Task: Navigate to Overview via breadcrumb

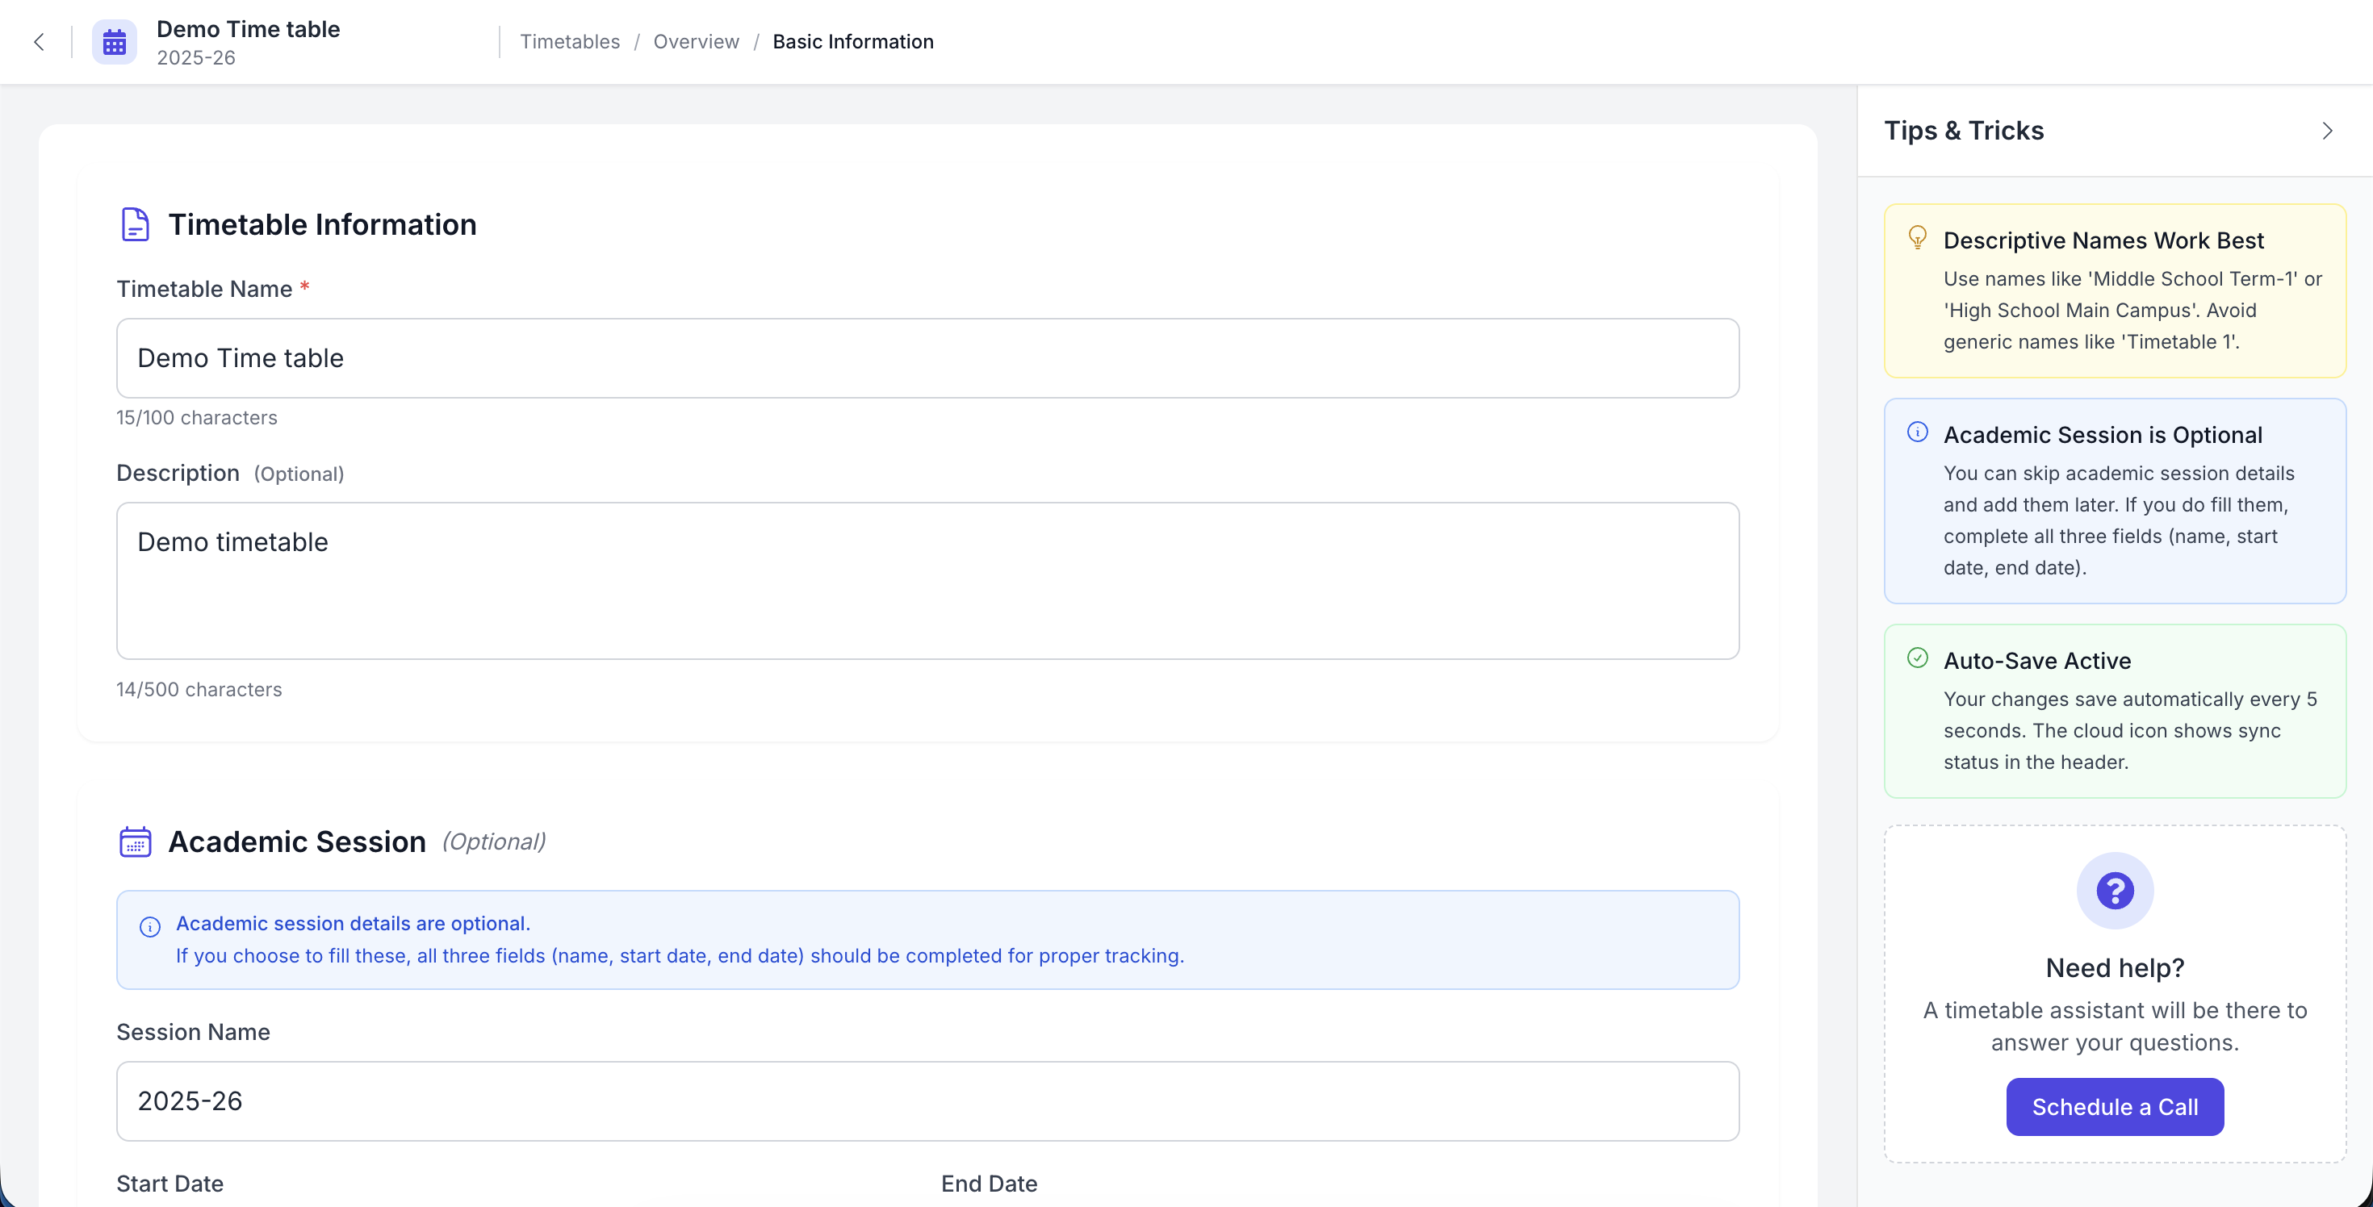Action: coord(696,41)
